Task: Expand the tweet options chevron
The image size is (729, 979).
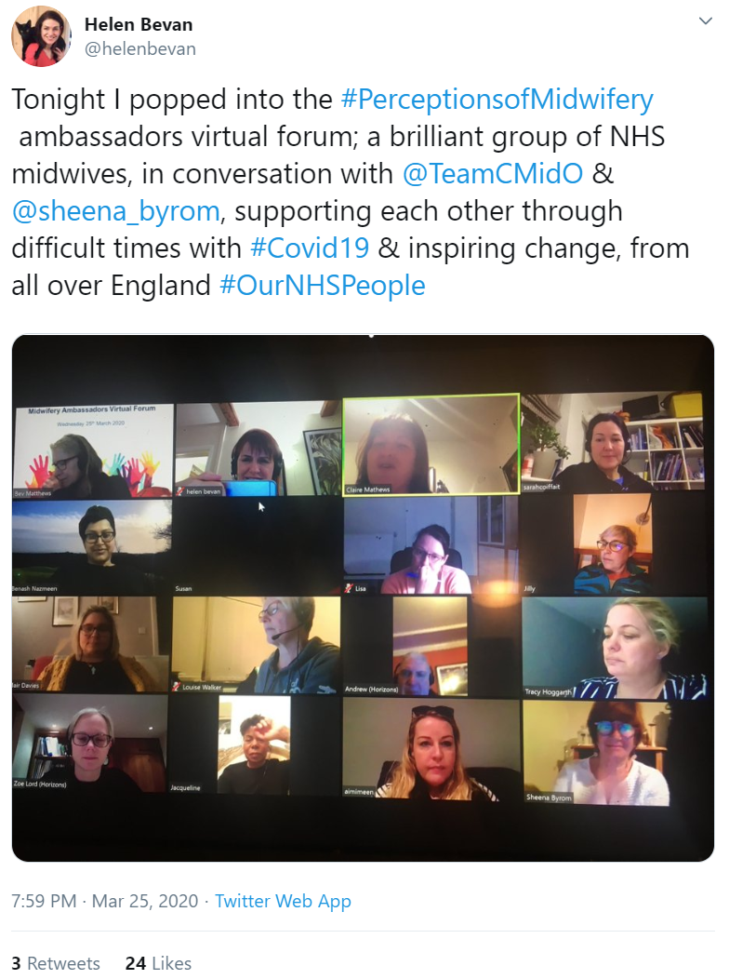Action: [x=706, y=21]
